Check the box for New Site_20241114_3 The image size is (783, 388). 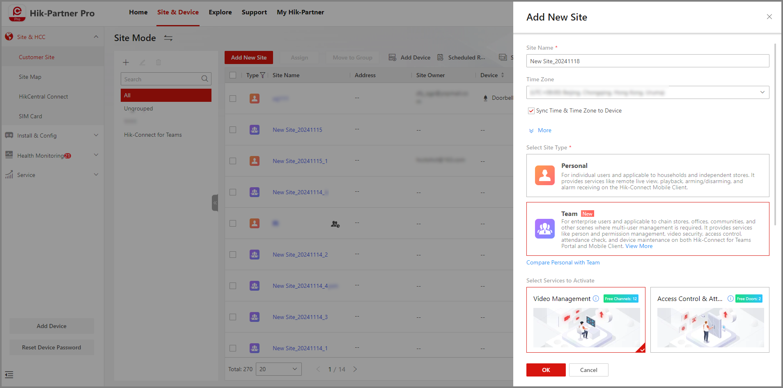(233, 317)
